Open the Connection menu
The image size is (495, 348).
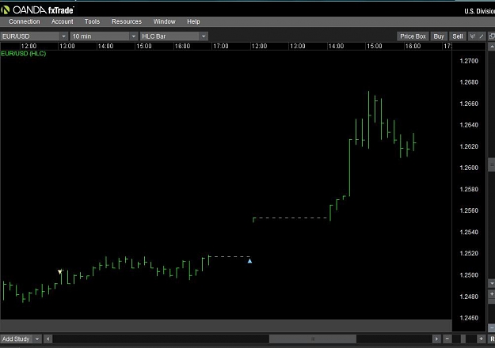click(25, 21)
